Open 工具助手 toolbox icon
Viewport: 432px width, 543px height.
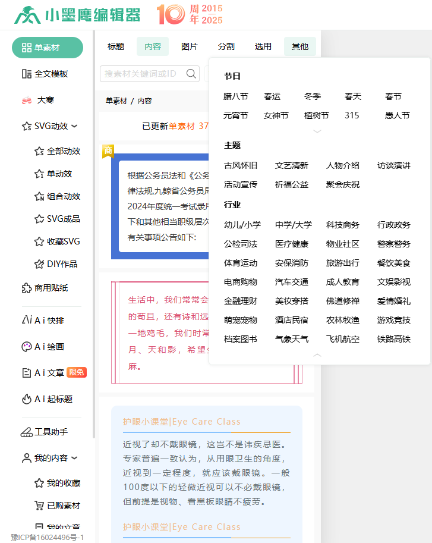[x=26, y=432]
